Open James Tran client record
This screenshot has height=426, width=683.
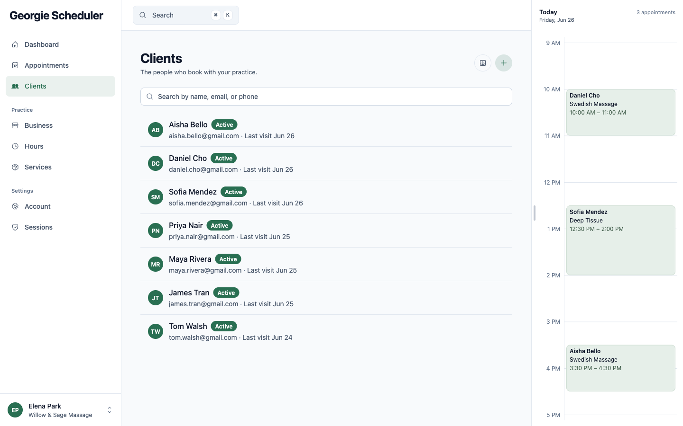coord(326,298)
